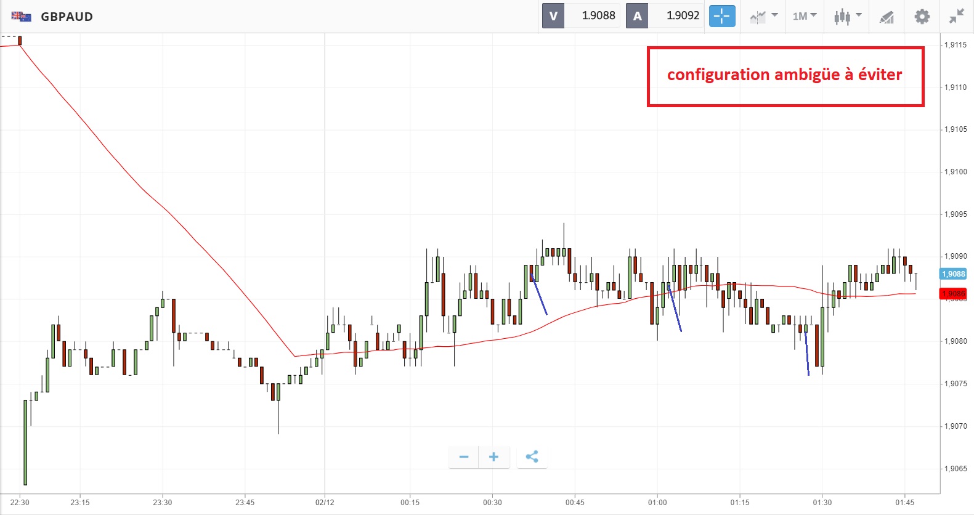Screen dimensions: 974x515
Task: Click the 01:45 time axis label
Action: click(905, 503)
